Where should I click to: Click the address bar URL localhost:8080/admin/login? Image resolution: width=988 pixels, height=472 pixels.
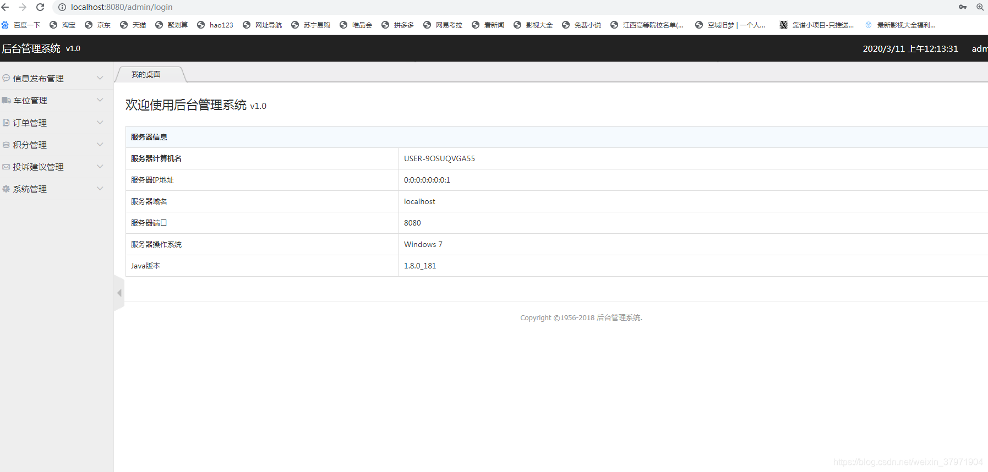[122, 7]
